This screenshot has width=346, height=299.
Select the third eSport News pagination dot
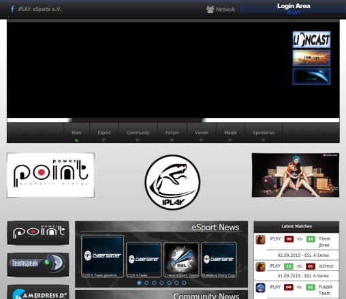(x=154, y=283)
